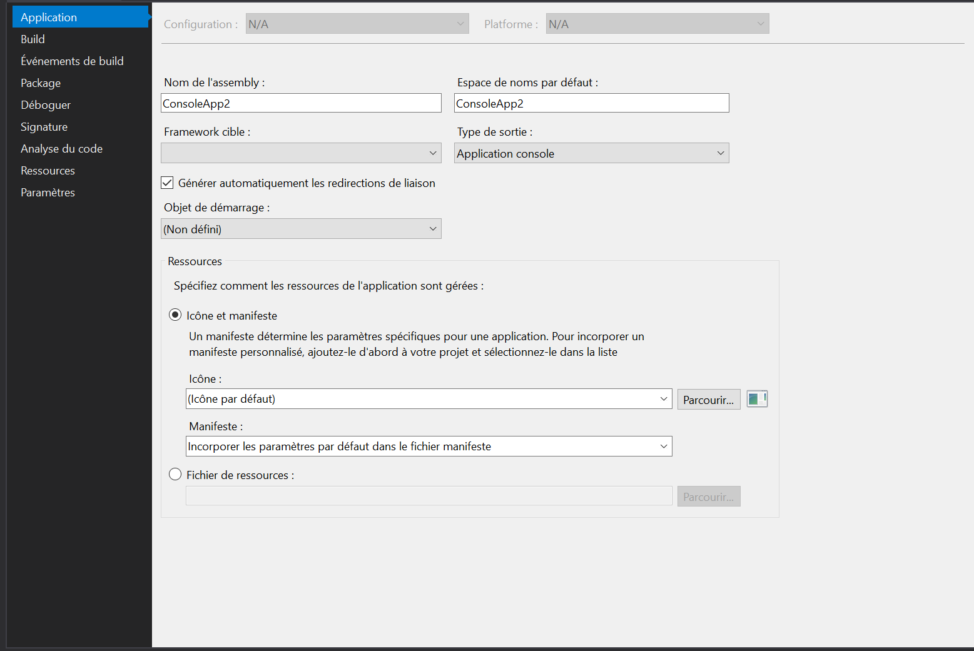
Task: Click the default icon preview thumbnail
Action: 757,399
